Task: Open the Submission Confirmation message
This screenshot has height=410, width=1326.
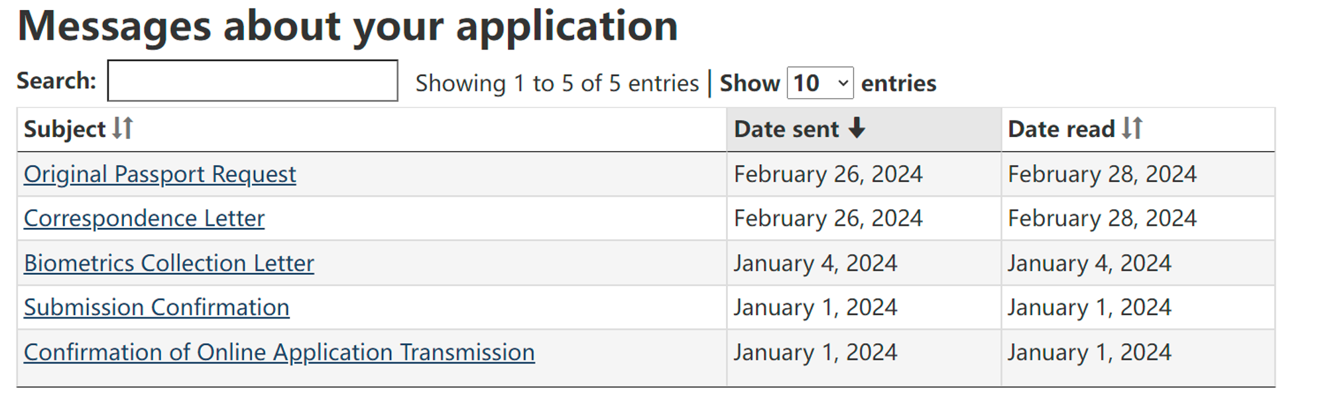Action: coord(156,308)
